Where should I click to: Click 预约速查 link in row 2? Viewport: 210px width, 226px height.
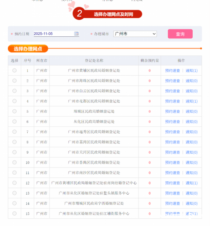tap(173, 81)
